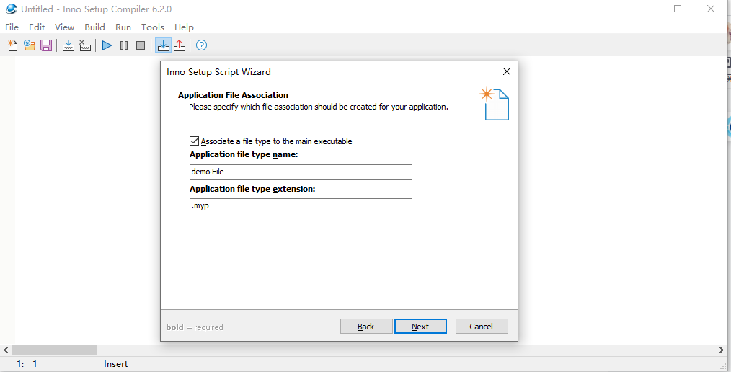Open the Help menu
This screenshot has height=372, width=731.
point(184,27)
